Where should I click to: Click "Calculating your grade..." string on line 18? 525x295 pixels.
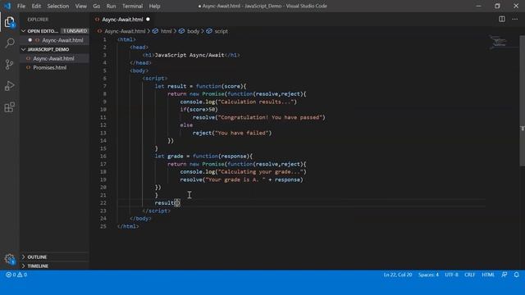(x=261, y=171)
